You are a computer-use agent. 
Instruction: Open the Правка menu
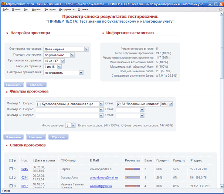pyautogui.click(x=16, y=10)
